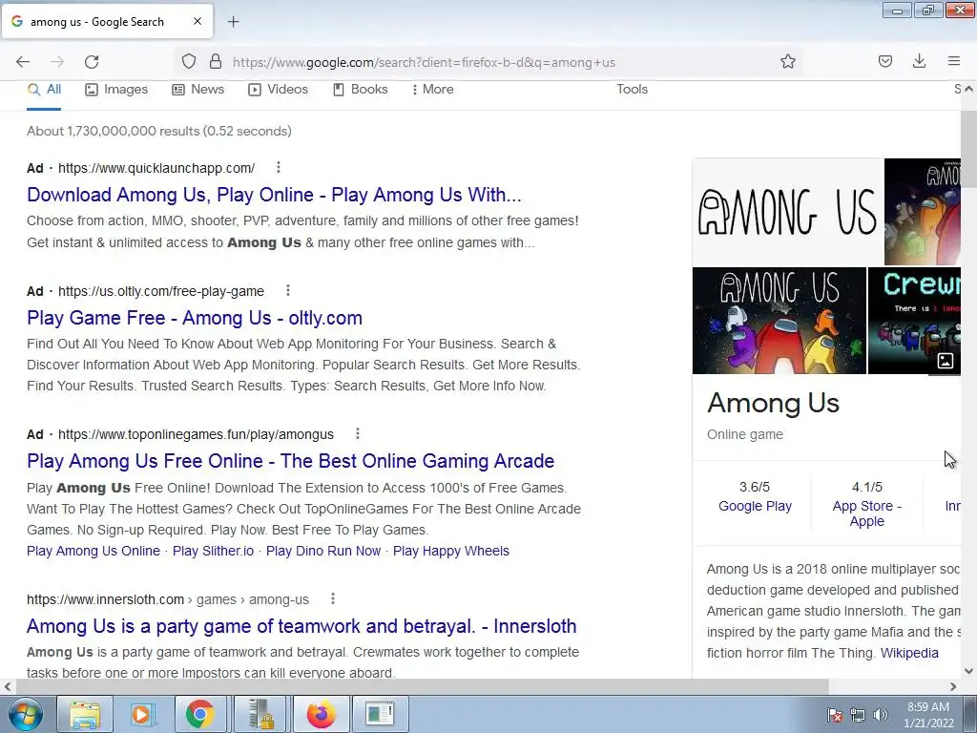Switch to News results
Viewport: 977px width, 733px height.
pyautogui.click(x=198, y=89)
